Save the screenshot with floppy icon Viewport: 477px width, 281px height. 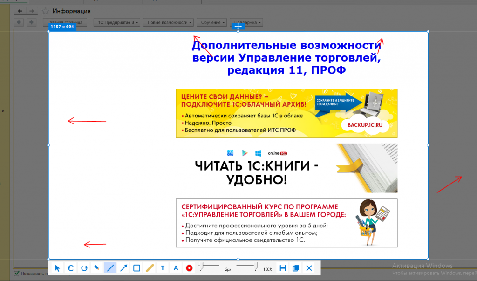[x=283, y=268]
